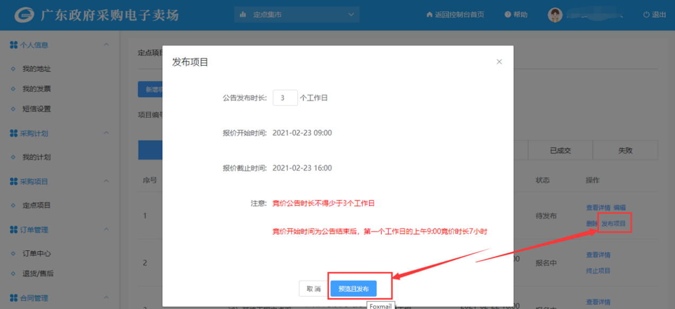Open the 帮助 help icon
Screen dimensions: 675x309
click(507, 15)
